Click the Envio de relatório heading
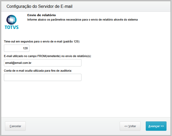Screen dimensions: 172x136 (x=42, y=15)
